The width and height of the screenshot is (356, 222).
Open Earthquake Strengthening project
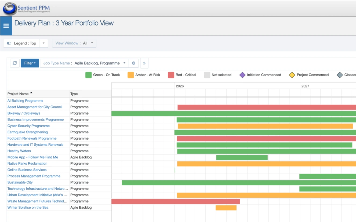click(x=28, y=132)
